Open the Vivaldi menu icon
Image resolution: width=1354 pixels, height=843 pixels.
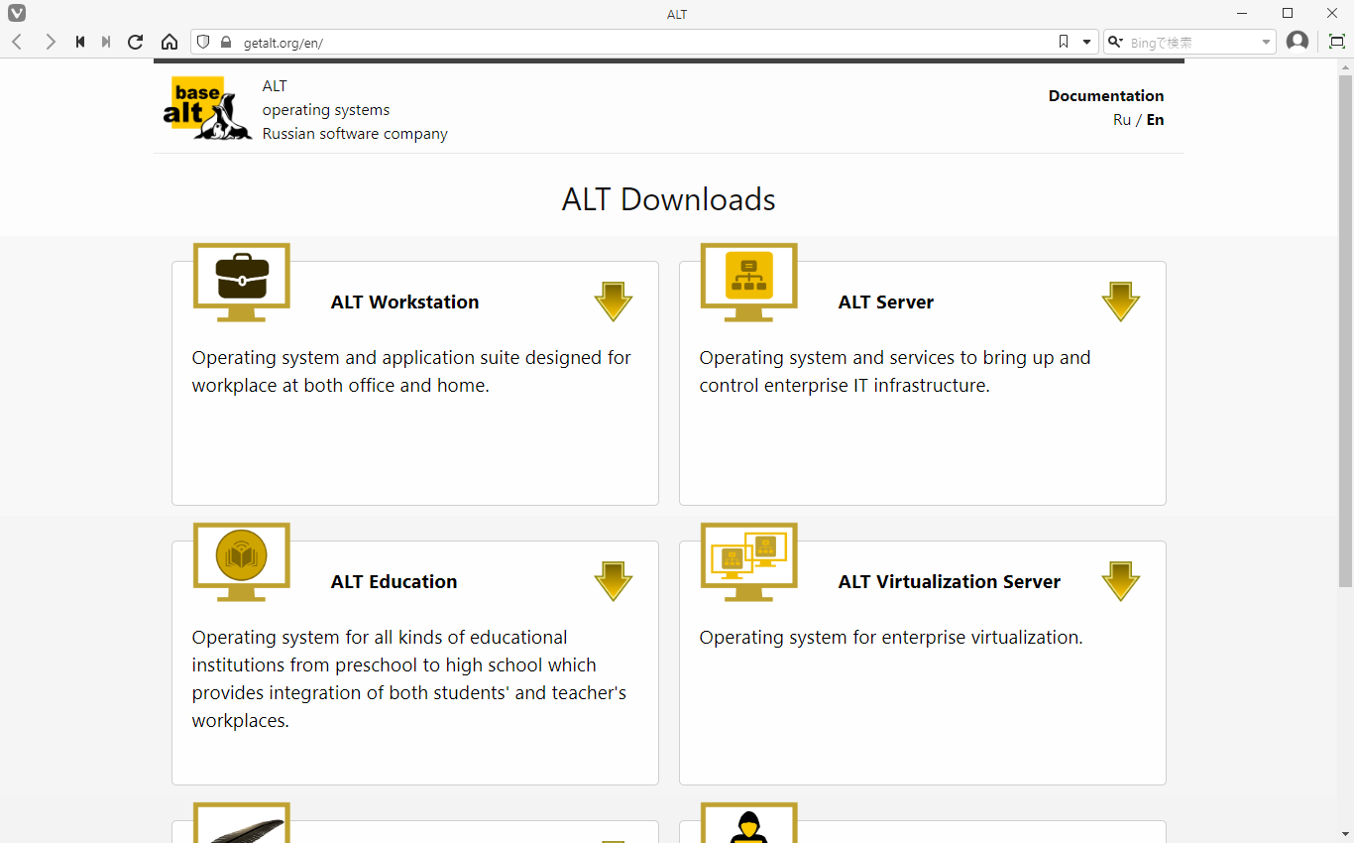pos(17,13)
